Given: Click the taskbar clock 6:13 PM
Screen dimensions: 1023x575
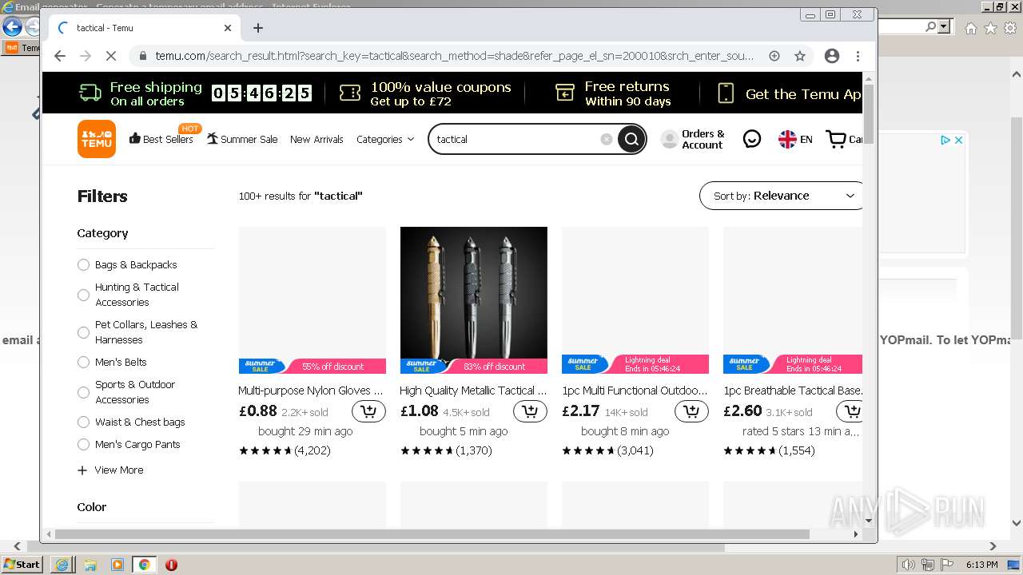Looking at the screenshot, I should (981, 565).
